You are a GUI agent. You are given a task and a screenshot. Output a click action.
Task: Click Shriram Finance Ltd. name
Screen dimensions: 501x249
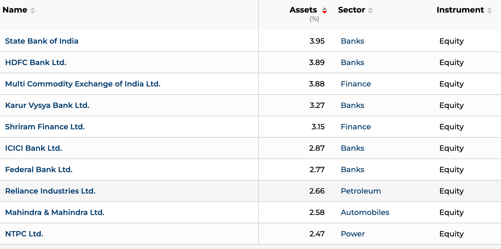coord(45,127)
